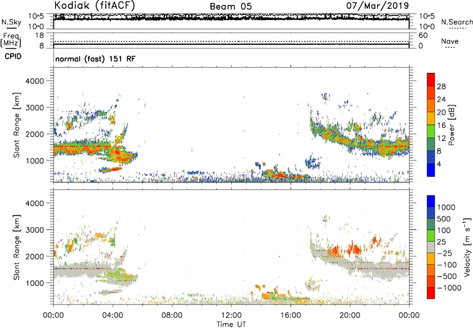Click the gray segment of the velocity colorbar
473x328 pixels.
(431, 247)
